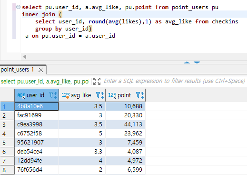This screenshot has height=175, width=247.
Task: Click row number 1 header
Action: tap(7, 106)
